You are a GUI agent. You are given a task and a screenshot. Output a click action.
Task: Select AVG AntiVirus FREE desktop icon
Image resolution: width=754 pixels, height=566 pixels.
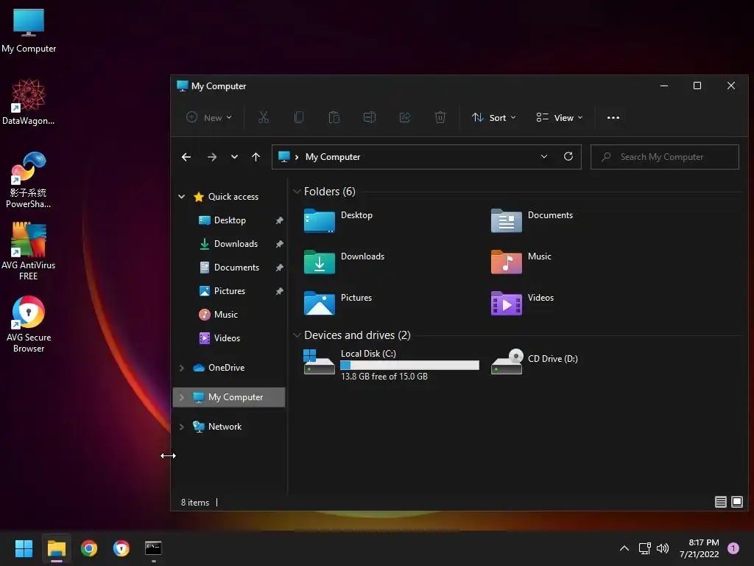click(29, 251)
